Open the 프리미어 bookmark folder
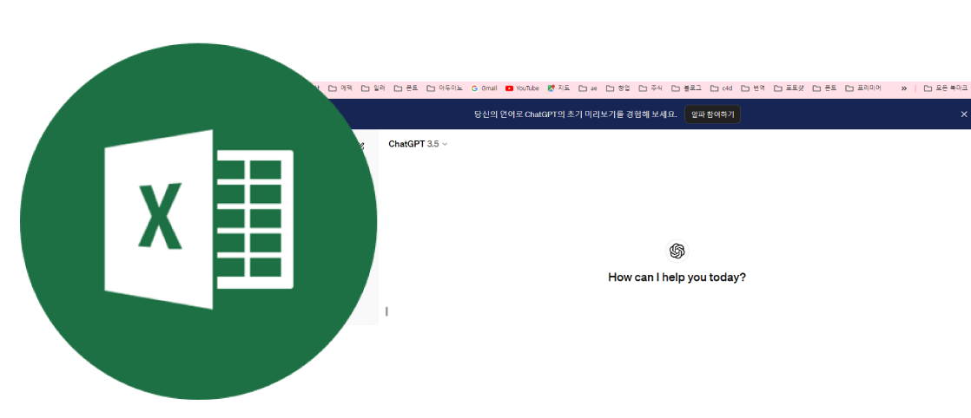This screenshot has height=418, width=971. (863, 88)
